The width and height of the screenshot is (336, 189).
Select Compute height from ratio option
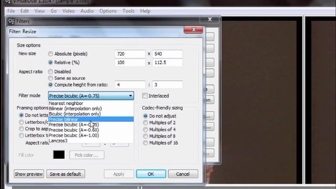[50, 85]
